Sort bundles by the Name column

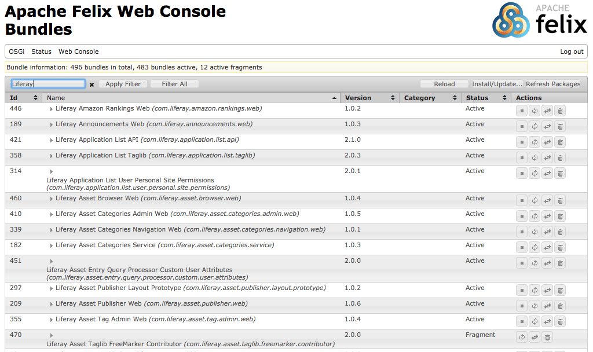click(191, 98)
